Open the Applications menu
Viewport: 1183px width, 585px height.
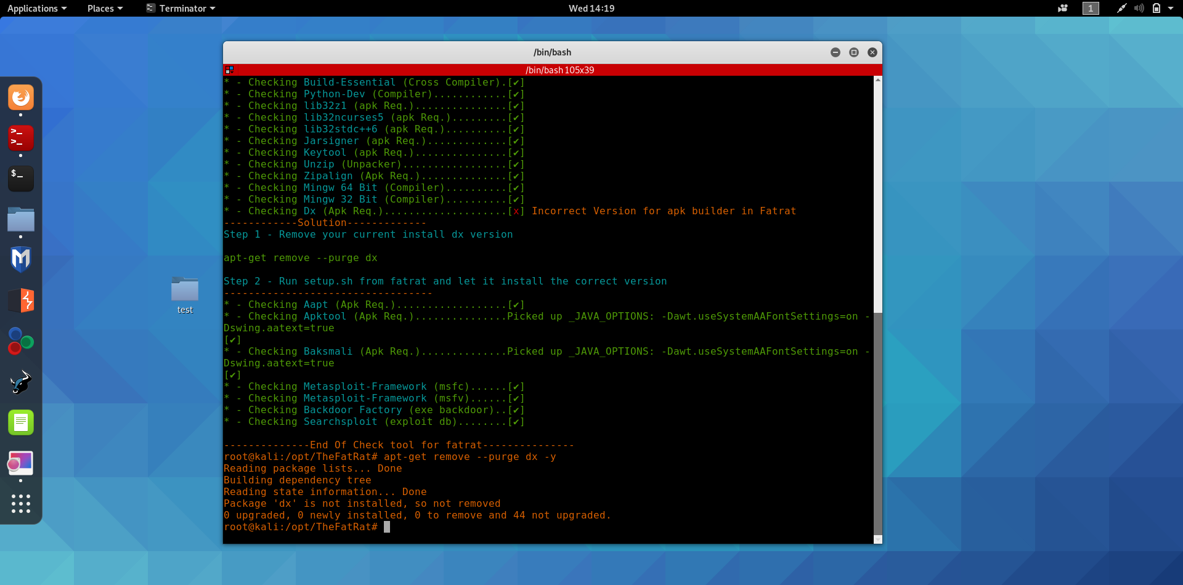click(33, 8)
